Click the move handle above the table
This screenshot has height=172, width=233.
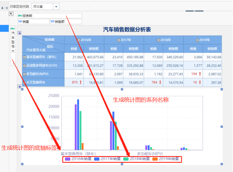(x=20, y=33)
